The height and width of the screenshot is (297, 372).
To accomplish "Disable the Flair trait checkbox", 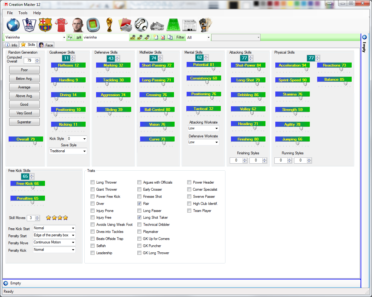I will 139,204.
